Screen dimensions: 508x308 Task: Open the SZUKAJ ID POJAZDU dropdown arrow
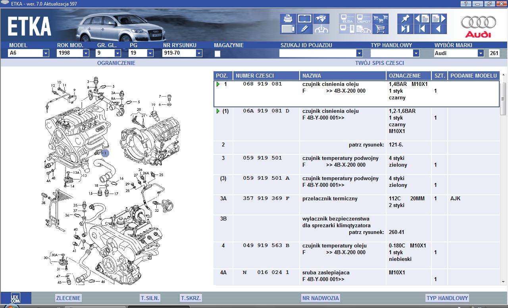359,53
